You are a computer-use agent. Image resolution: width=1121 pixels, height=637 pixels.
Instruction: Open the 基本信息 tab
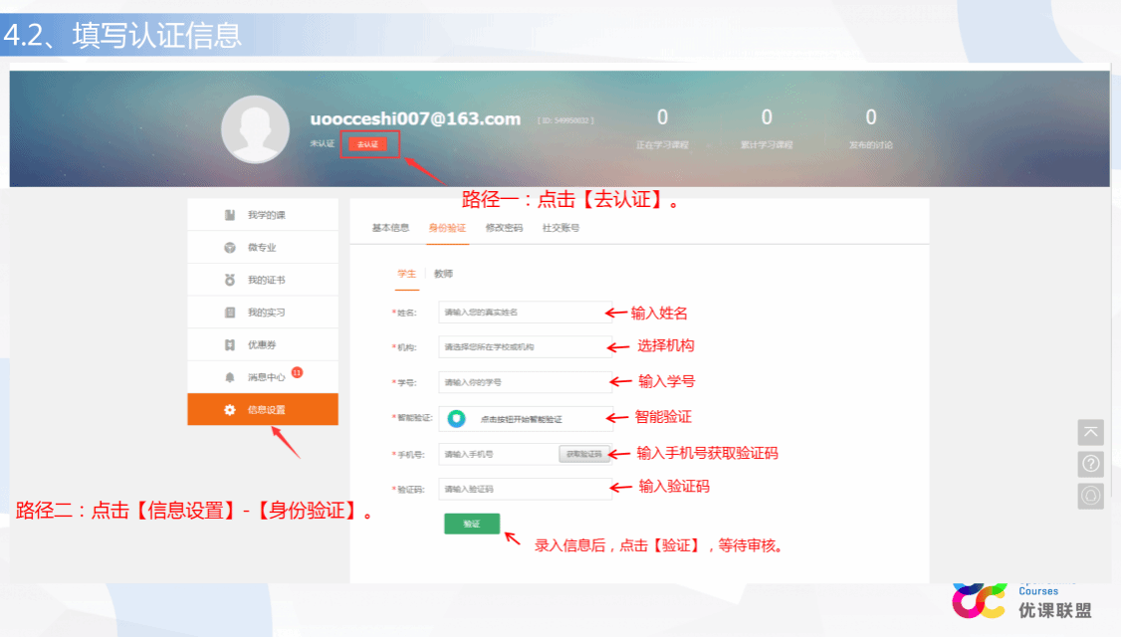[x=390, y=228]
